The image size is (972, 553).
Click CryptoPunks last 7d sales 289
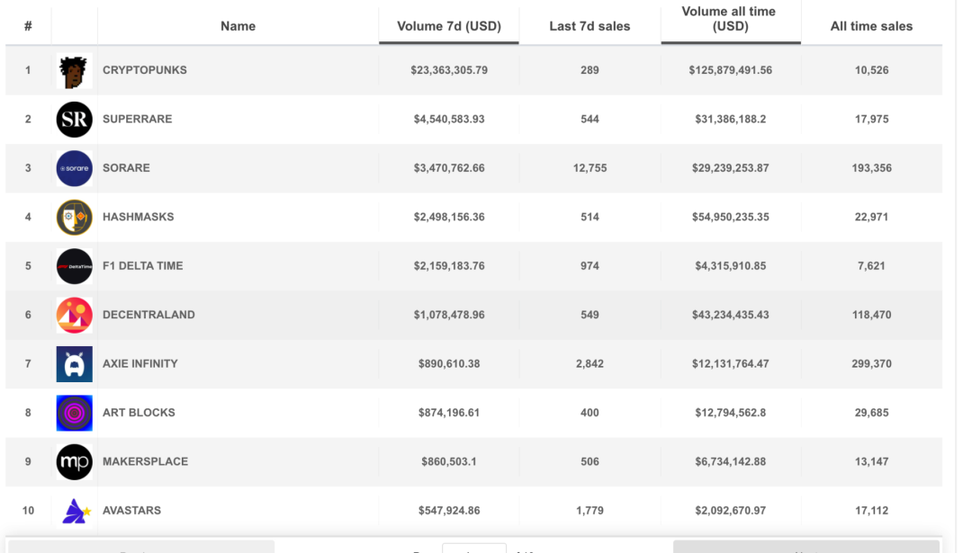[589, 70]
